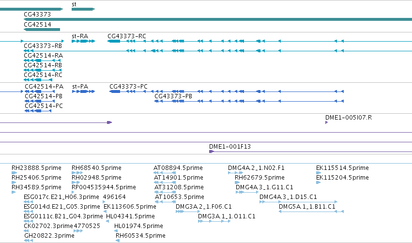The image size is (412, 243).
Task: Select RP004535944.5prime EST label
Action: coord(104,187)
